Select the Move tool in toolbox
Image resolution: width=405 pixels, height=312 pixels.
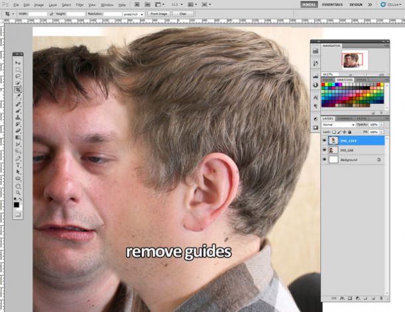(18, 63)
